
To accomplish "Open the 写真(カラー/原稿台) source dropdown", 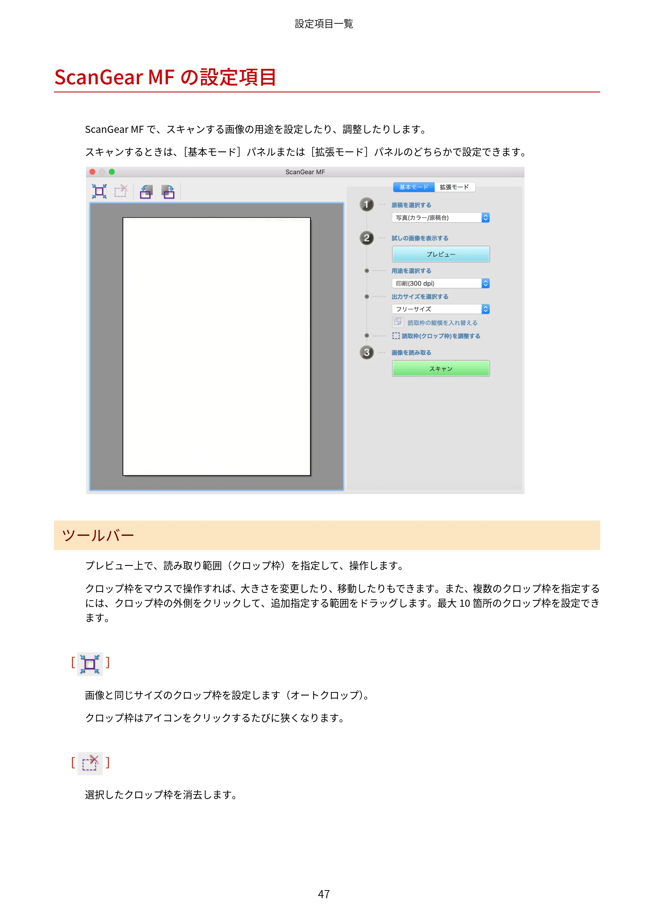I will [441, 218].
